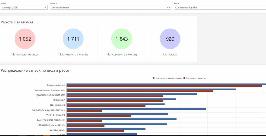Expand the Область dropdown arrow
The image size is (266, 136).
pos(170,8)
